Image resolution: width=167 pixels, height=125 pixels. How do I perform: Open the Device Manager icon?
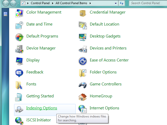tap(19, 49)
